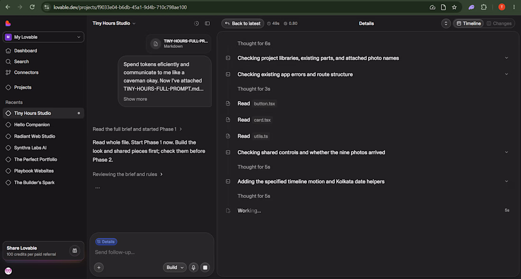This screenshot has height=279, width=521.
Task: Click the site info icon in address bar
Action: (46, 7)
